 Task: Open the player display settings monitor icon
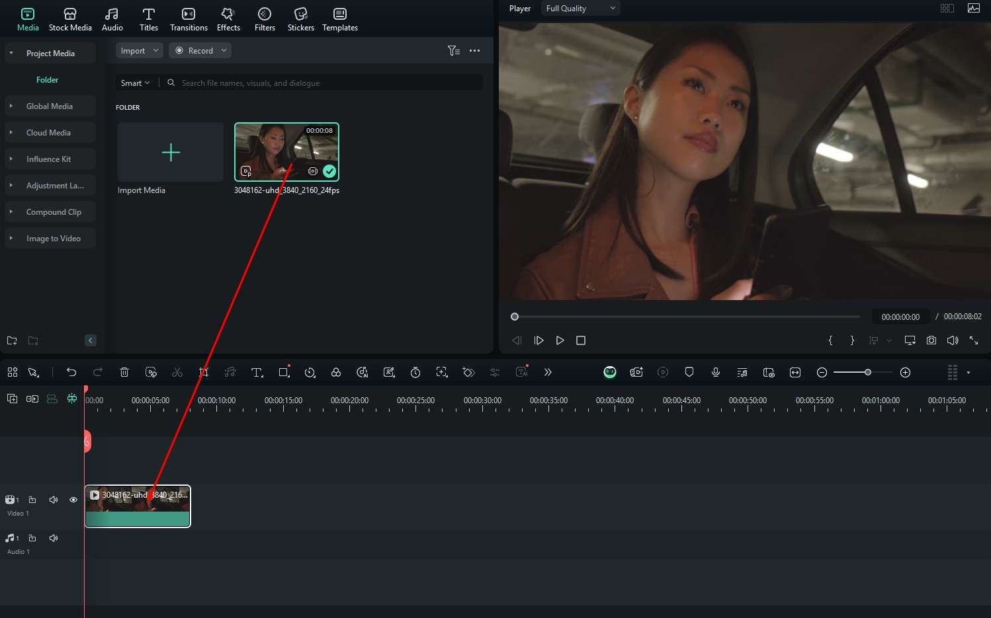[910, 340]
